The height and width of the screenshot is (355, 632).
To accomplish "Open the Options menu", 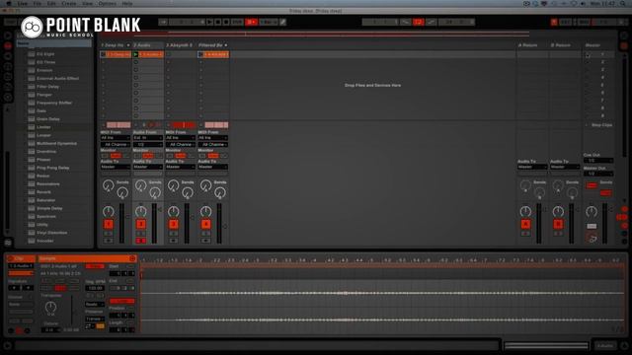I will [x=108, y=3].
